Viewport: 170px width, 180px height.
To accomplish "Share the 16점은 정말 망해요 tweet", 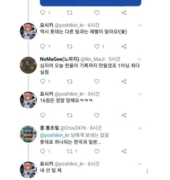I will 124,115.
